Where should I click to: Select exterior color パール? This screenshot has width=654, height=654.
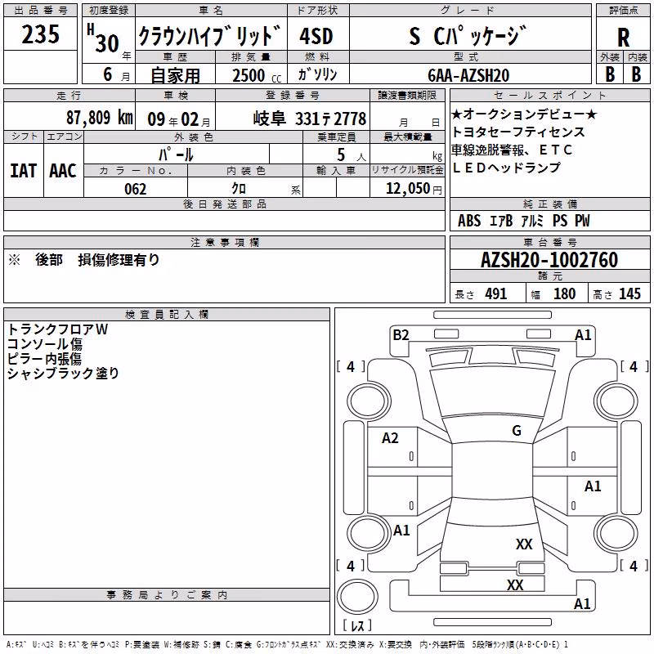tap(176, 155)
